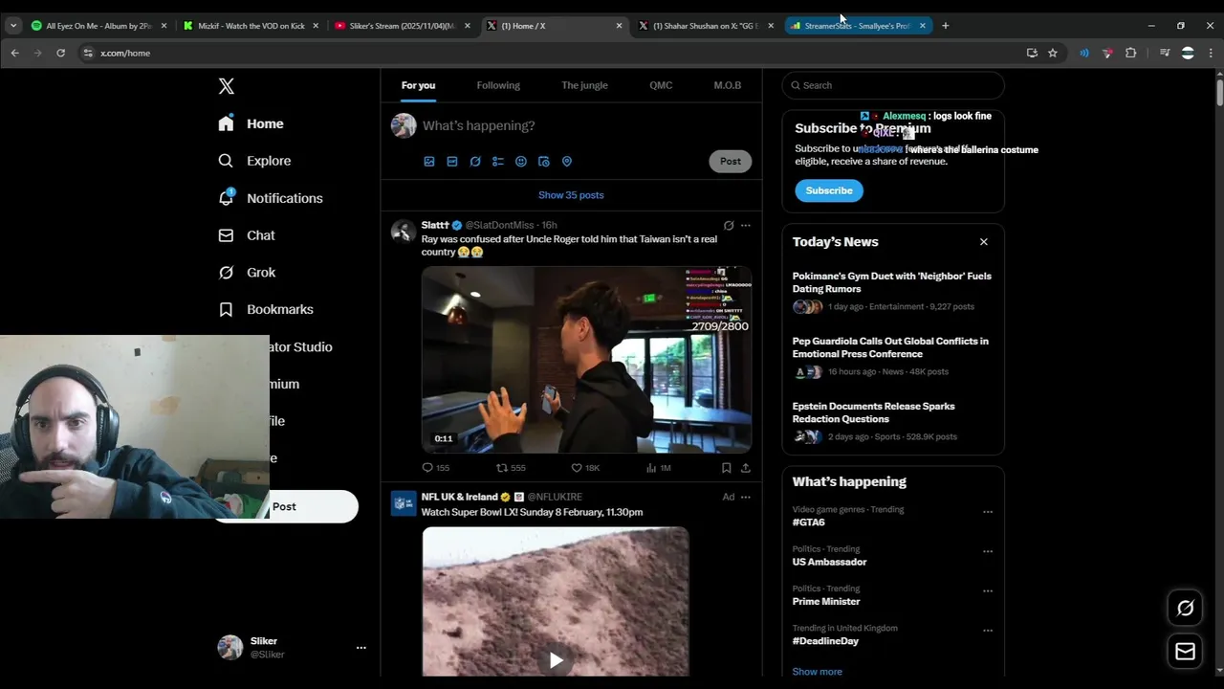The height and width of the screenshot is (689, 1224).
Task: Tag a location with the pin icon
Action: click(x=567, y=162)
